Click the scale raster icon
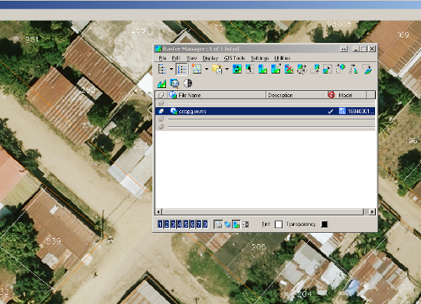The width and height of the screenshot is (421, 304). click(328, 69)
